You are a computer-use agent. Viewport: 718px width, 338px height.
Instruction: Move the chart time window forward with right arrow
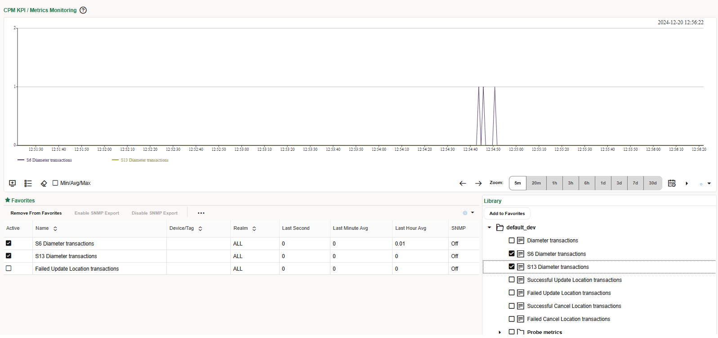coord(478,183)
